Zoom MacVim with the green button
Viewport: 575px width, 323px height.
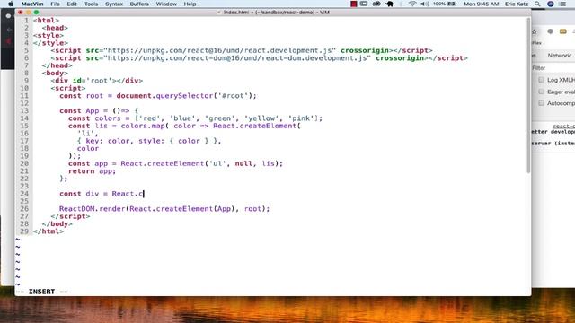pyautogui.click(x=36, y=13)
